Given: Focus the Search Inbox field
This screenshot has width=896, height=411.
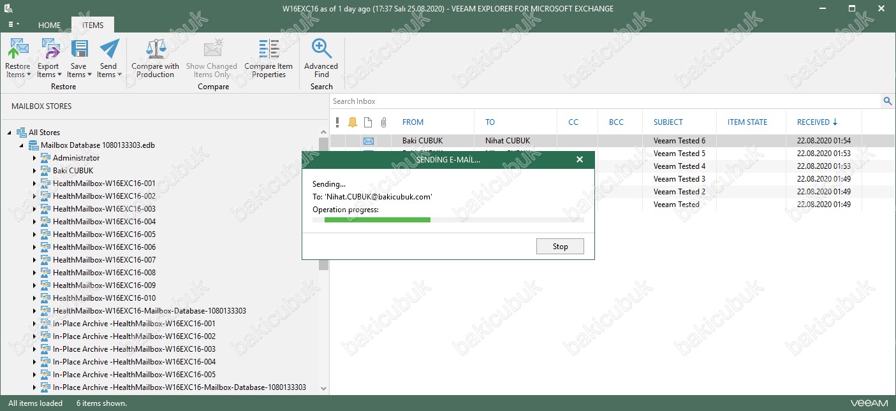Looking at the screenshot, I should tap(606, 101).
